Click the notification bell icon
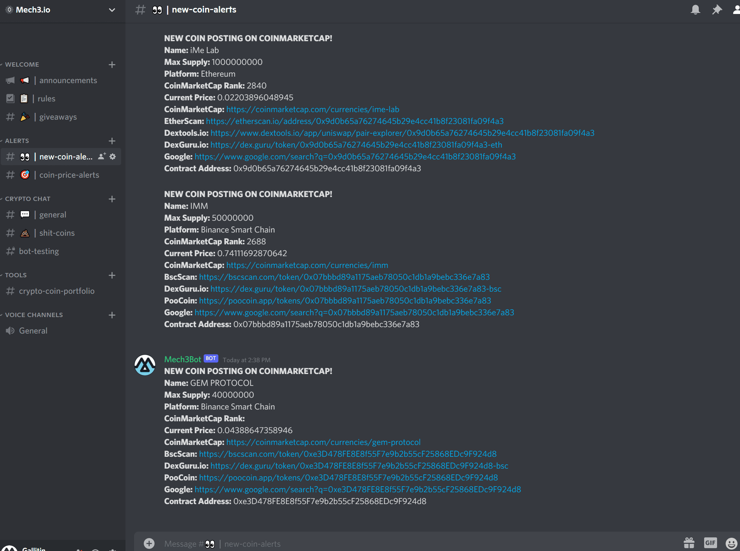This screenshot has height=551, width=740. (x=695, y=10)
